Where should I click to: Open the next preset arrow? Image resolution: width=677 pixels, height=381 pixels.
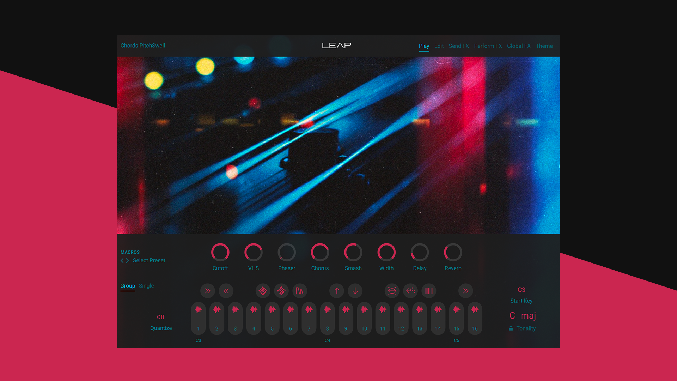[x=127, y=260]
